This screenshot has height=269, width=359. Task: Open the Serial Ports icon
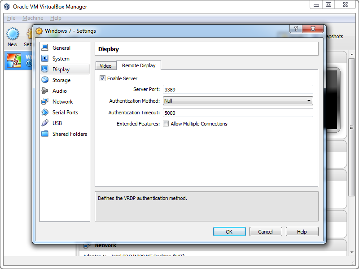[x=45, y=113]
